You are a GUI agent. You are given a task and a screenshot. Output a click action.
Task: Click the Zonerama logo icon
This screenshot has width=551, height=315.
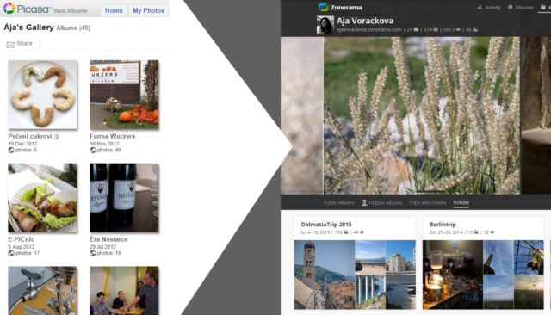[x=323, y=7]
